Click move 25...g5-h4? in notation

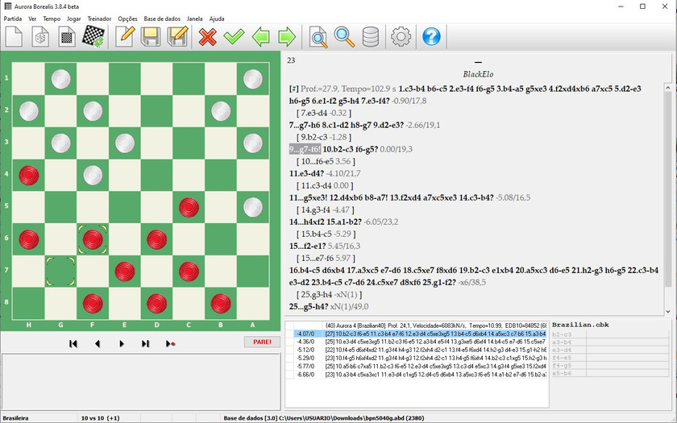click(309, 306)
